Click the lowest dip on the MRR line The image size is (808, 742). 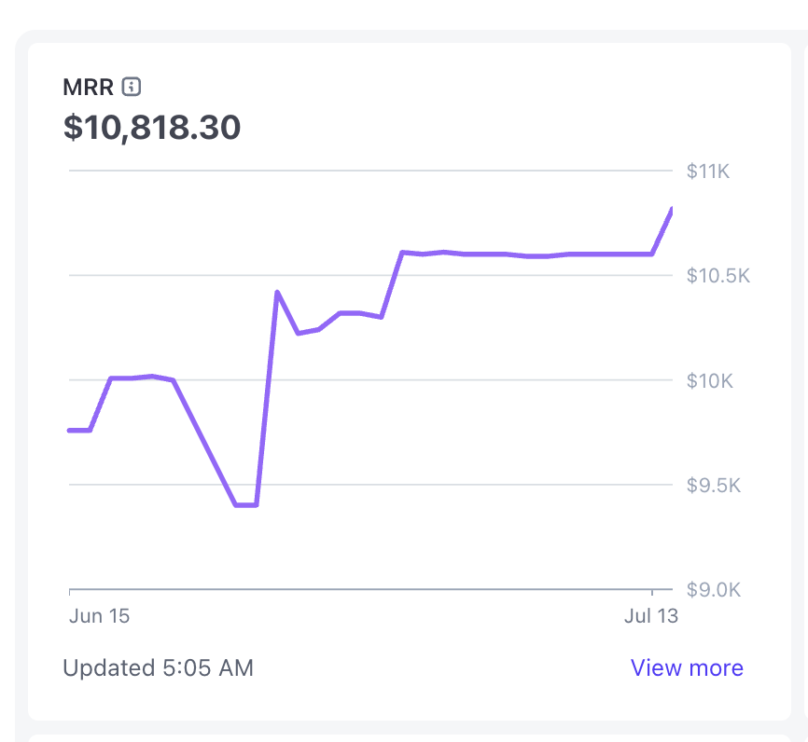pyautogui.click(x=245, y=504)
